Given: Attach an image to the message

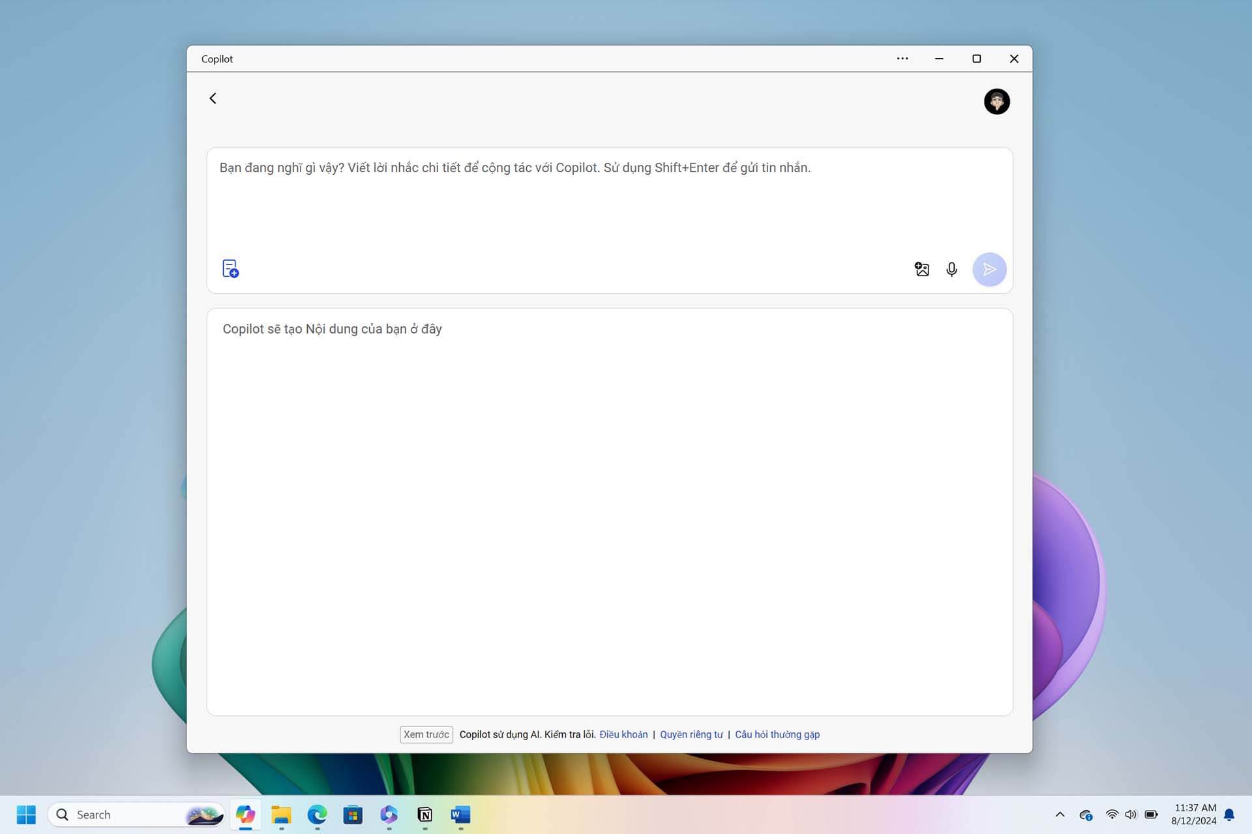Looking at the screenshot, I should click(921, 269).
